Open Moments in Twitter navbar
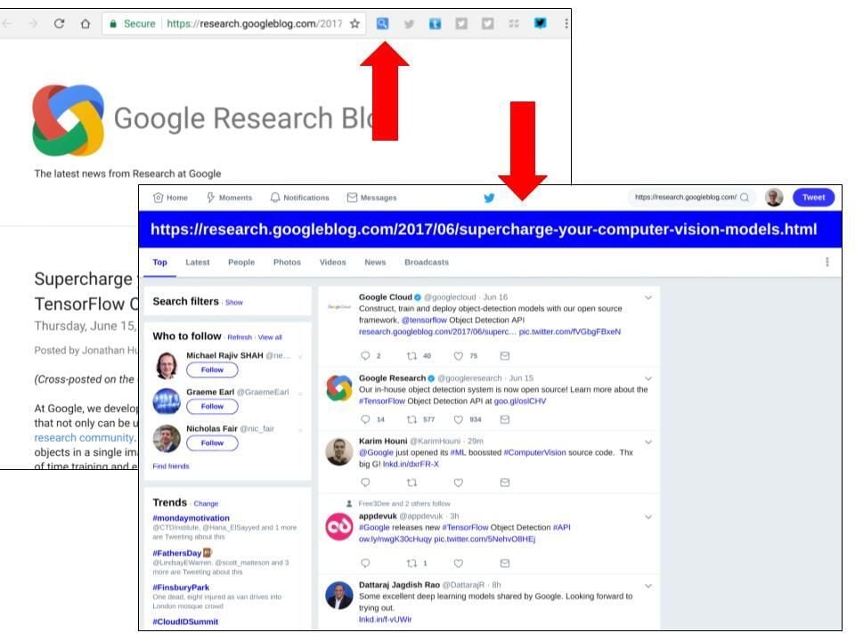Image resolution: width=855 pixels, height=641 pixels. [229, 198]
